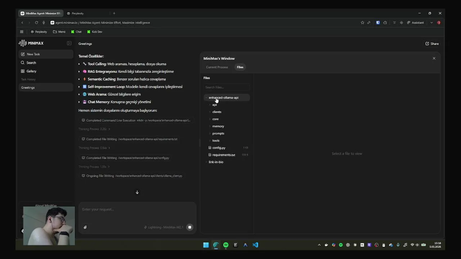Select the Greetings task in history

46,87
